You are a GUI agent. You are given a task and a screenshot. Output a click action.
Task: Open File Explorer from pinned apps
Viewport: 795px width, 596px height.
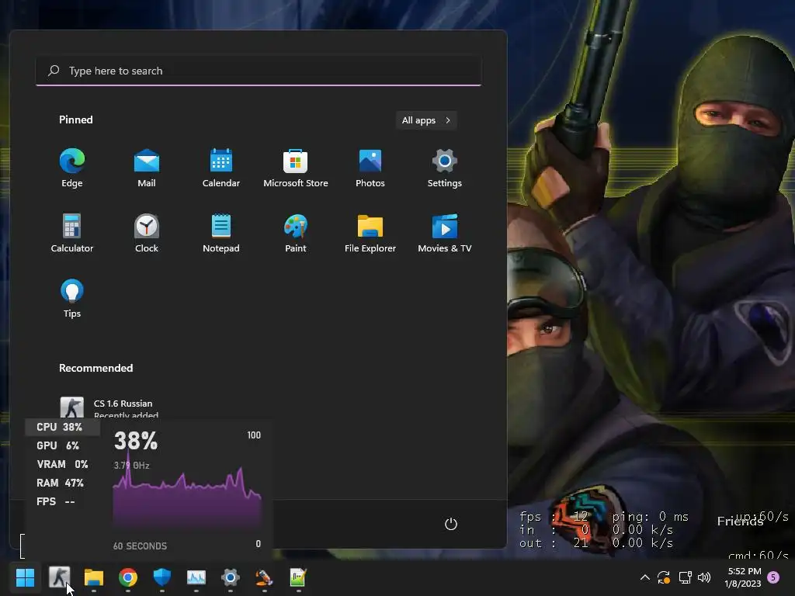point(370,233)
